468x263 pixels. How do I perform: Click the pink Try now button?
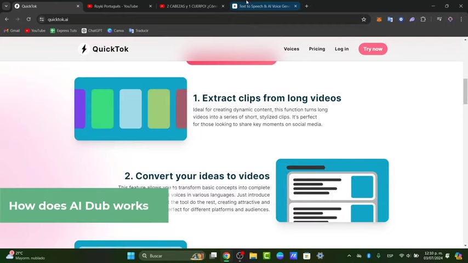point(373,49)
